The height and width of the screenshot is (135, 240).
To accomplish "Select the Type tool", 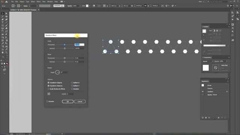I will 3,22.
